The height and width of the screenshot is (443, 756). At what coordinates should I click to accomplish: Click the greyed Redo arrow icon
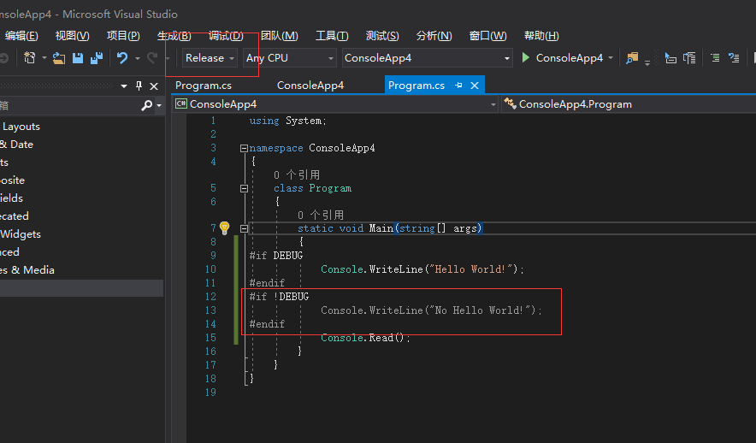click(152, 58)
